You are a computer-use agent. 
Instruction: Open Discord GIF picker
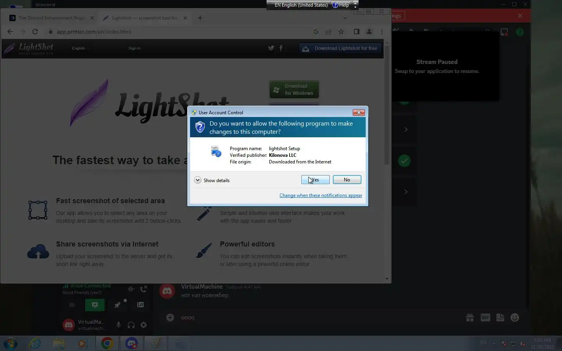[x=485, y=317]
